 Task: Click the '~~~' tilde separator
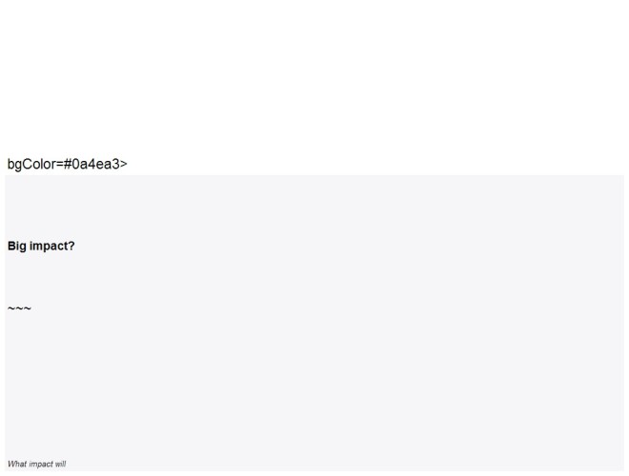pos(19,308)
